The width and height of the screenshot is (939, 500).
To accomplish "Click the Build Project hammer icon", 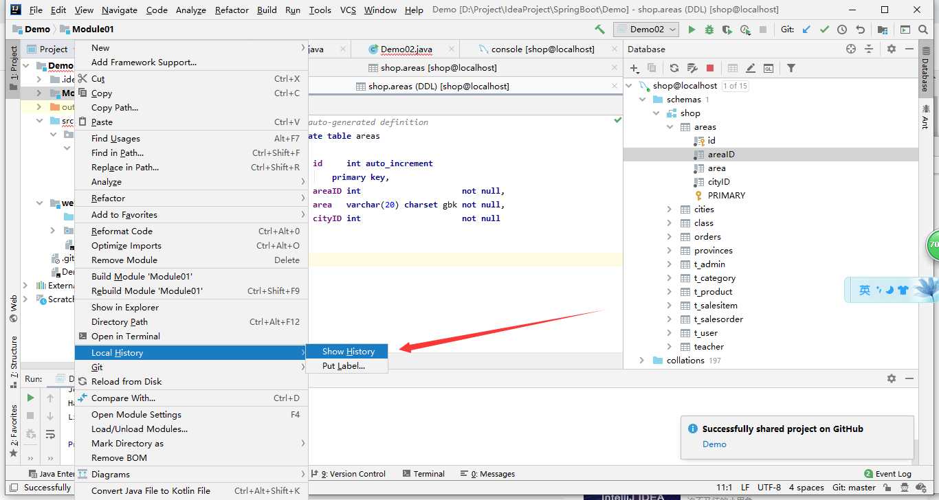I will pyautogui.click(x=600, y=30).
